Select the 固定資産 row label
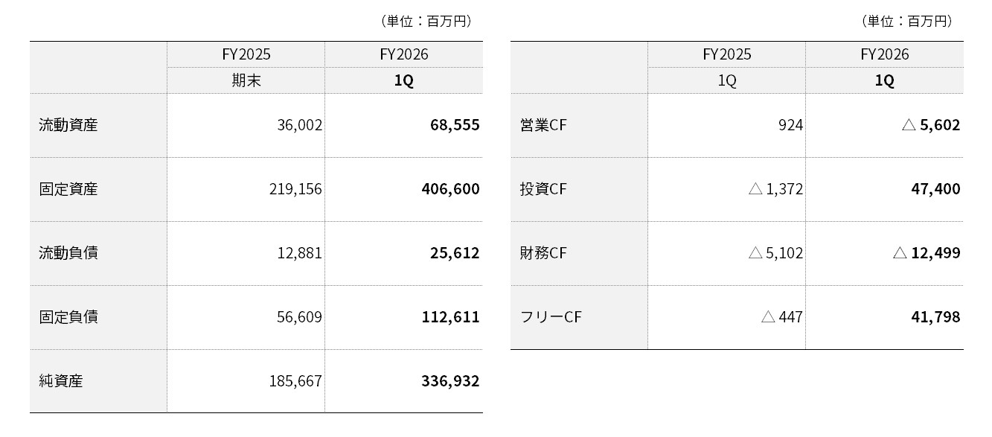 point(68,189)
